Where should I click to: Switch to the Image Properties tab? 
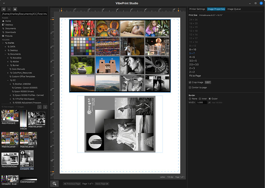[x=216, y=9]
